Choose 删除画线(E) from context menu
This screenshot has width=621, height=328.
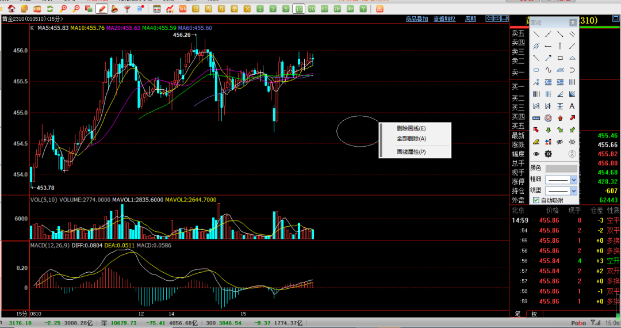coord(411,128)
